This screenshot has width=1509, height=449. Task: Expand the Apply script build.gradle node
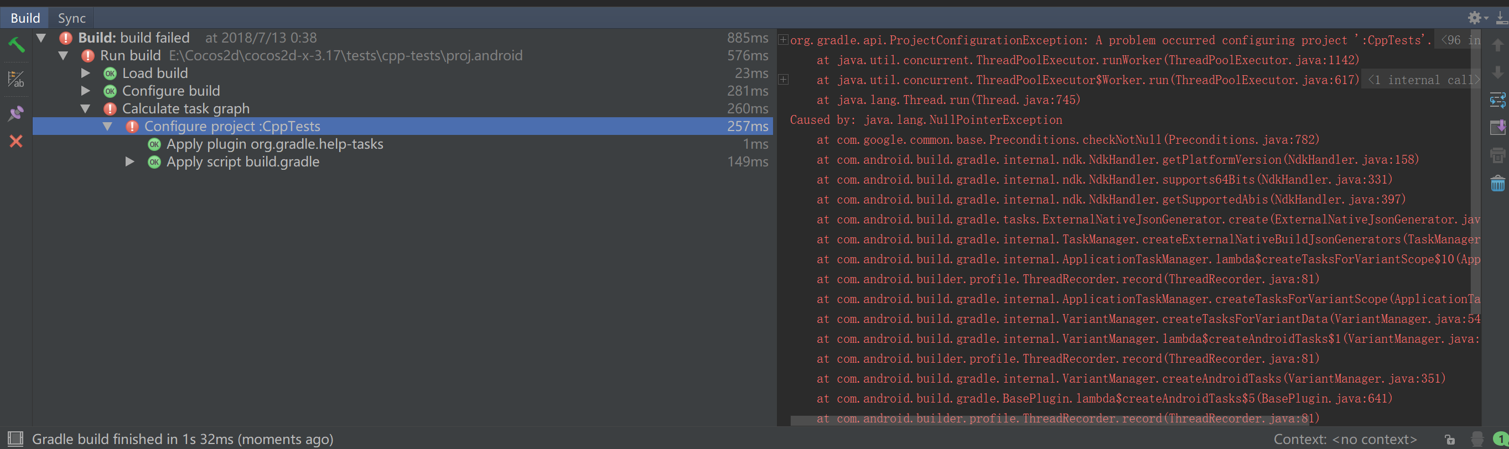[129, 161]
